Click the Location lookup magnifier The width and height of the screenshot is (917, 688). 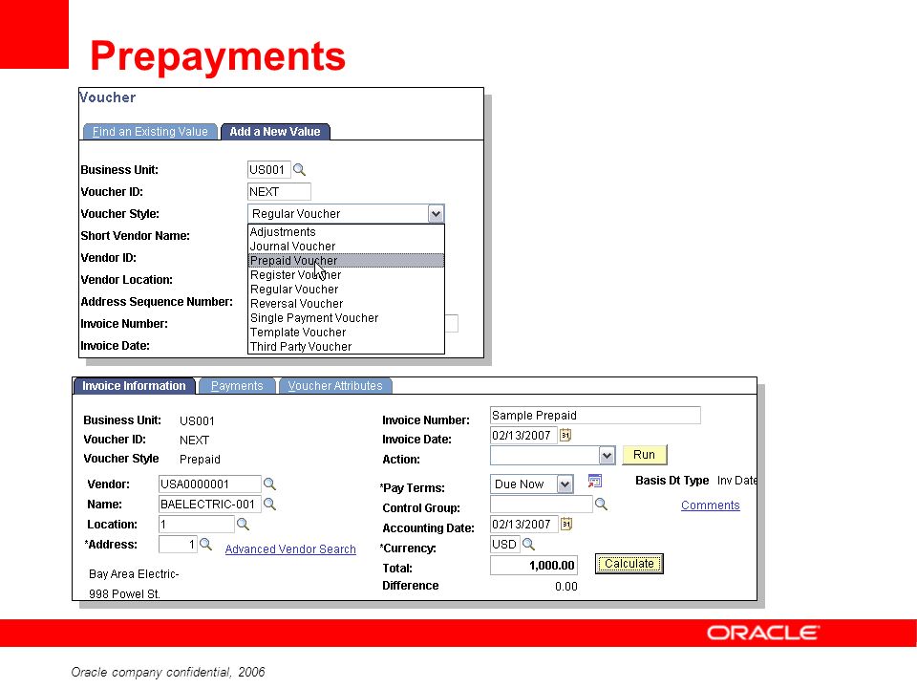[243, 525]
